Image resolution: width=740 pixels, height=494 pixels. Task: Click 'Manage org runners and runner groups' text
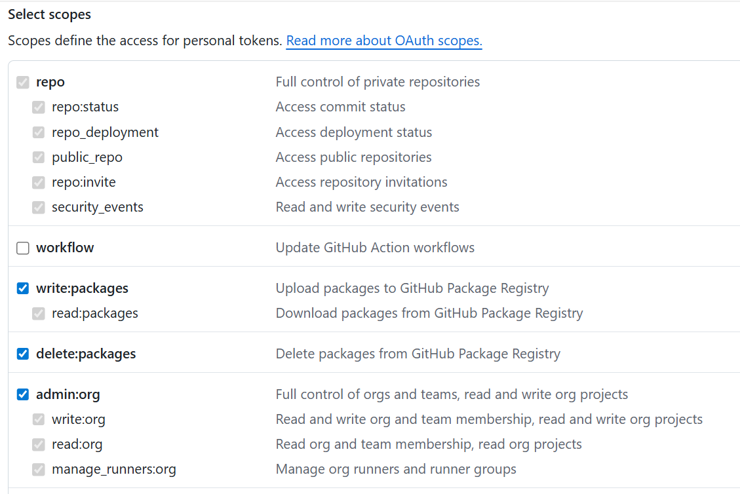[x=396, y=470]
